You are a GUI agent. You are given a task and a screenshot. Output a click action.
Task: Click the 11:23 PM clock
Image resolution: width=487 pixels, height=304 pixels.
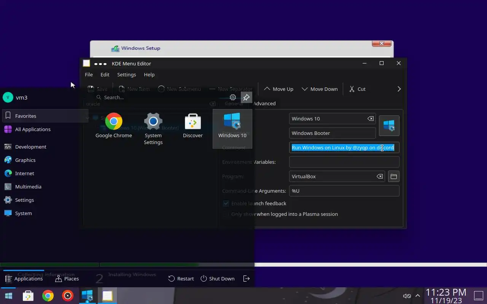(446, 292)
